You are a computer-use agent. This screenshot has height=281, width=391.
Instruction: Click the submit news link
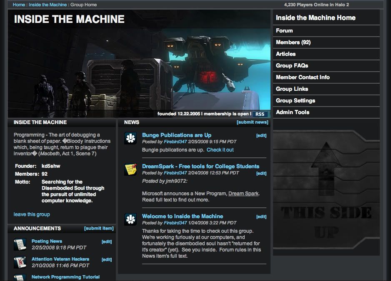tap(252, 122)
